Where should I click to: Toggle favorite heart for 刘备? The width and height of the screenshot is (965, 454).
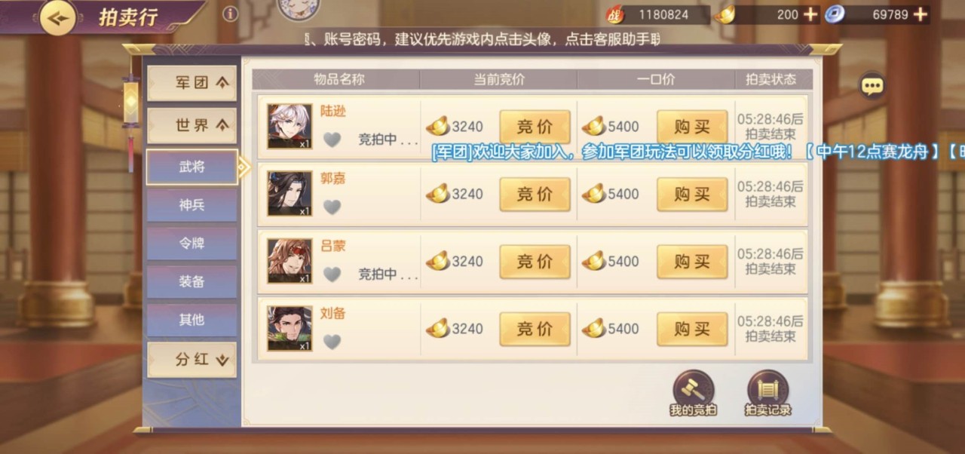click(332, 342)
